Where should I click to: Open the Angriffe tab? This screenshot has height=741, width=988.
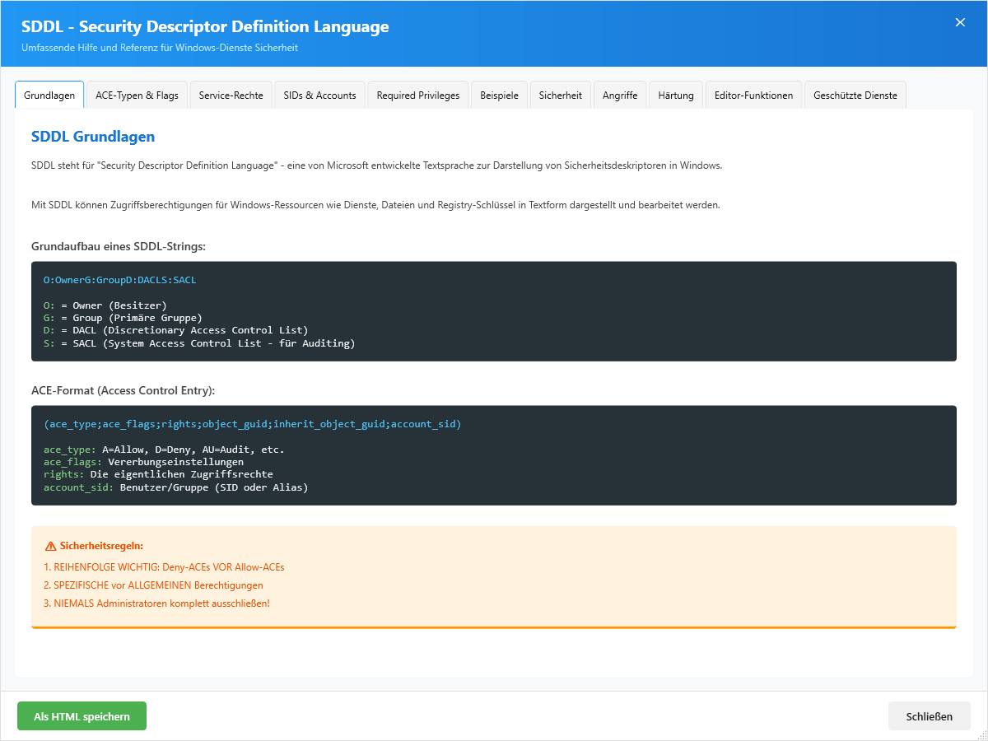click(620, 95)
